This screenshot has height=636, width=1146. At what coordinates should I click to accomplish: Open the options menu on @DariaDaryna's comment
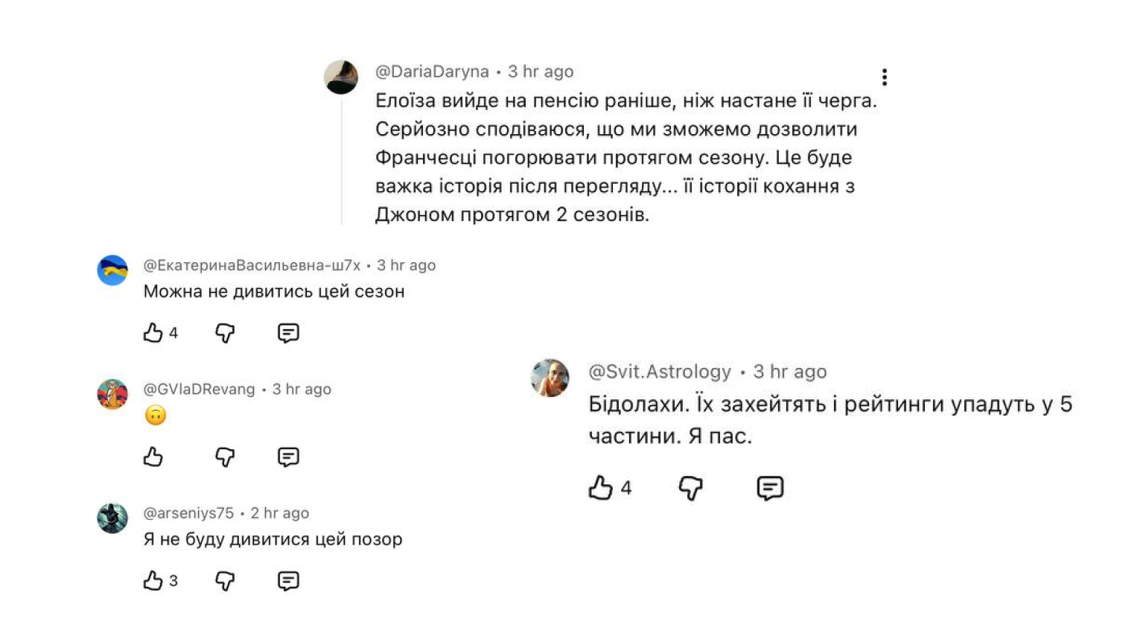point(884,75)
